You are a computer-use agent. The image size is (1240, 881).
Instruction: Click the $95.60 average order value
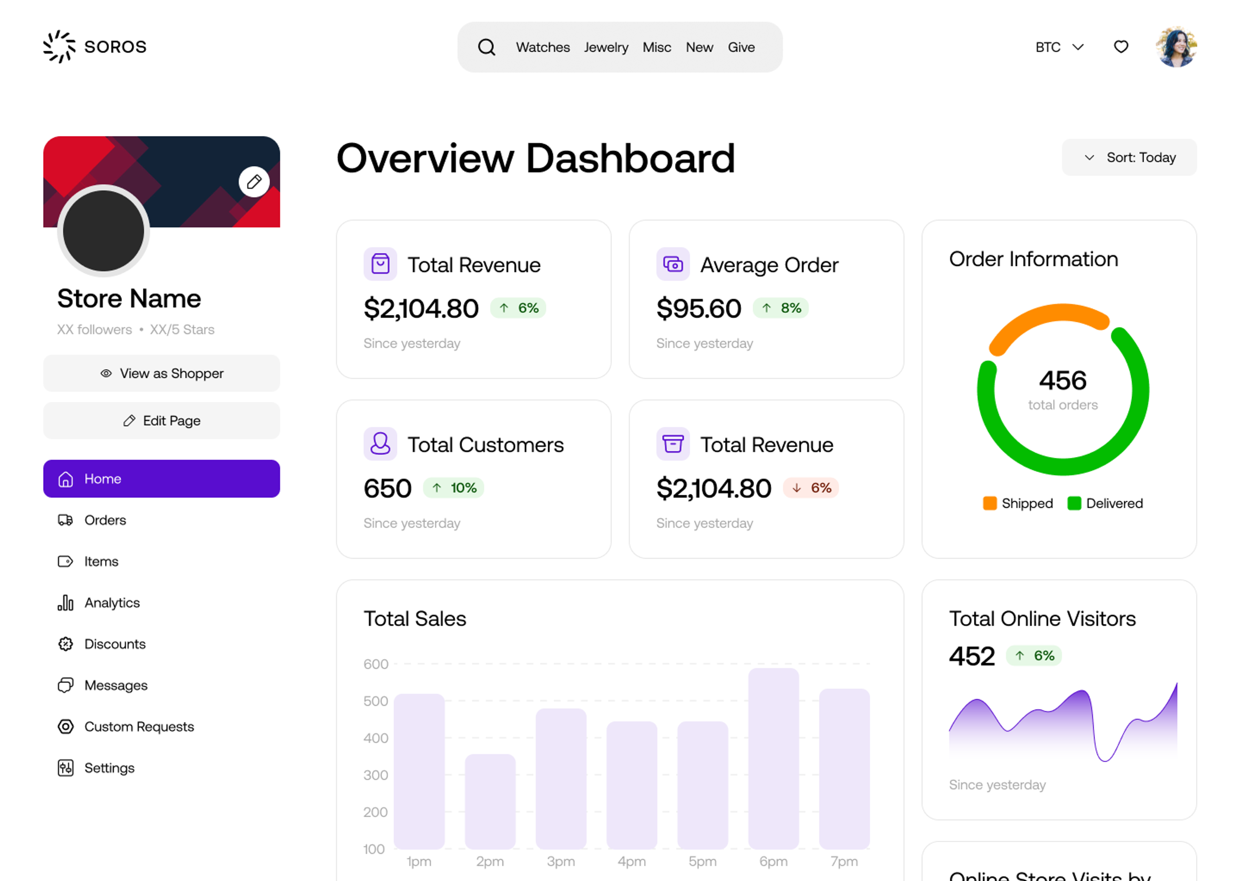tap(698, 308)
